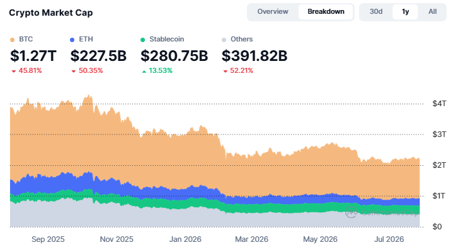
Task: Click the 45.81% BTC change
Action: tap(30, 70)
